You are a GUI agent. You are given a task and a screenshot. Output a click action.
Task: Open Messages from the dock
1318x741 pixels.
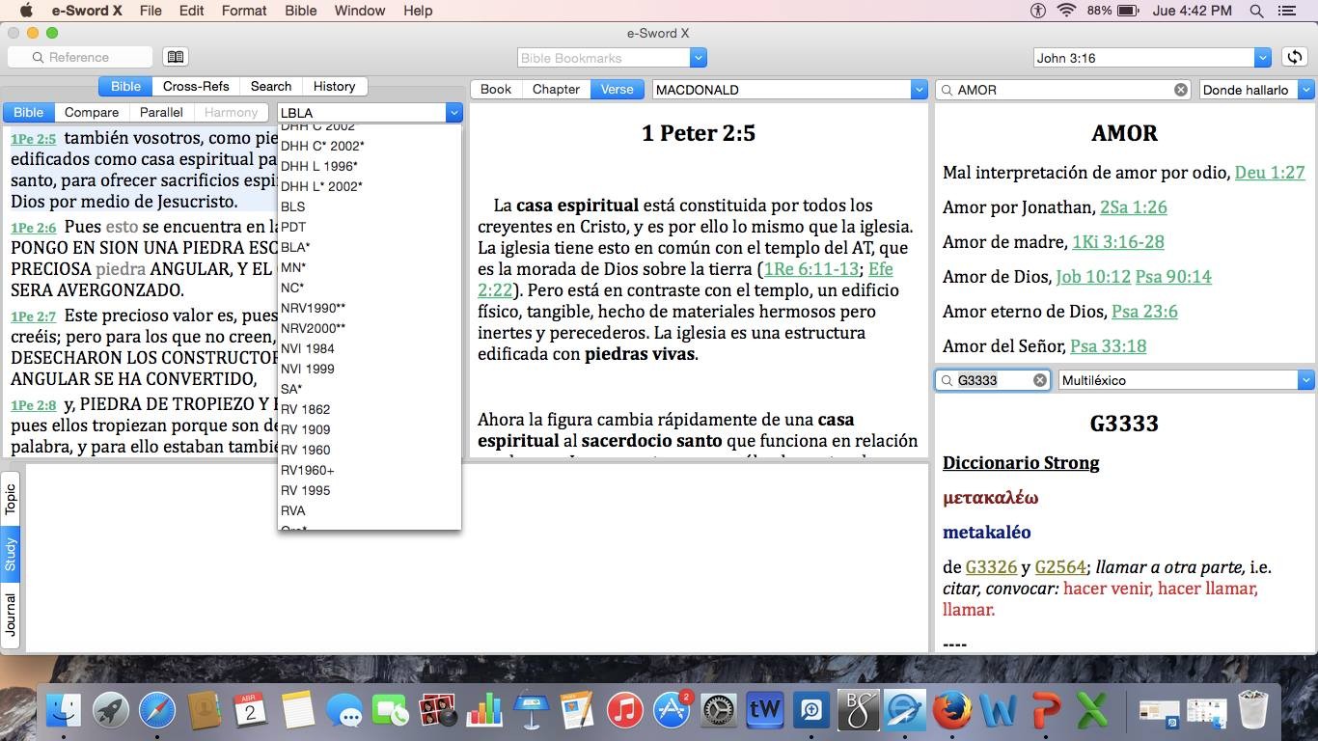344,712
